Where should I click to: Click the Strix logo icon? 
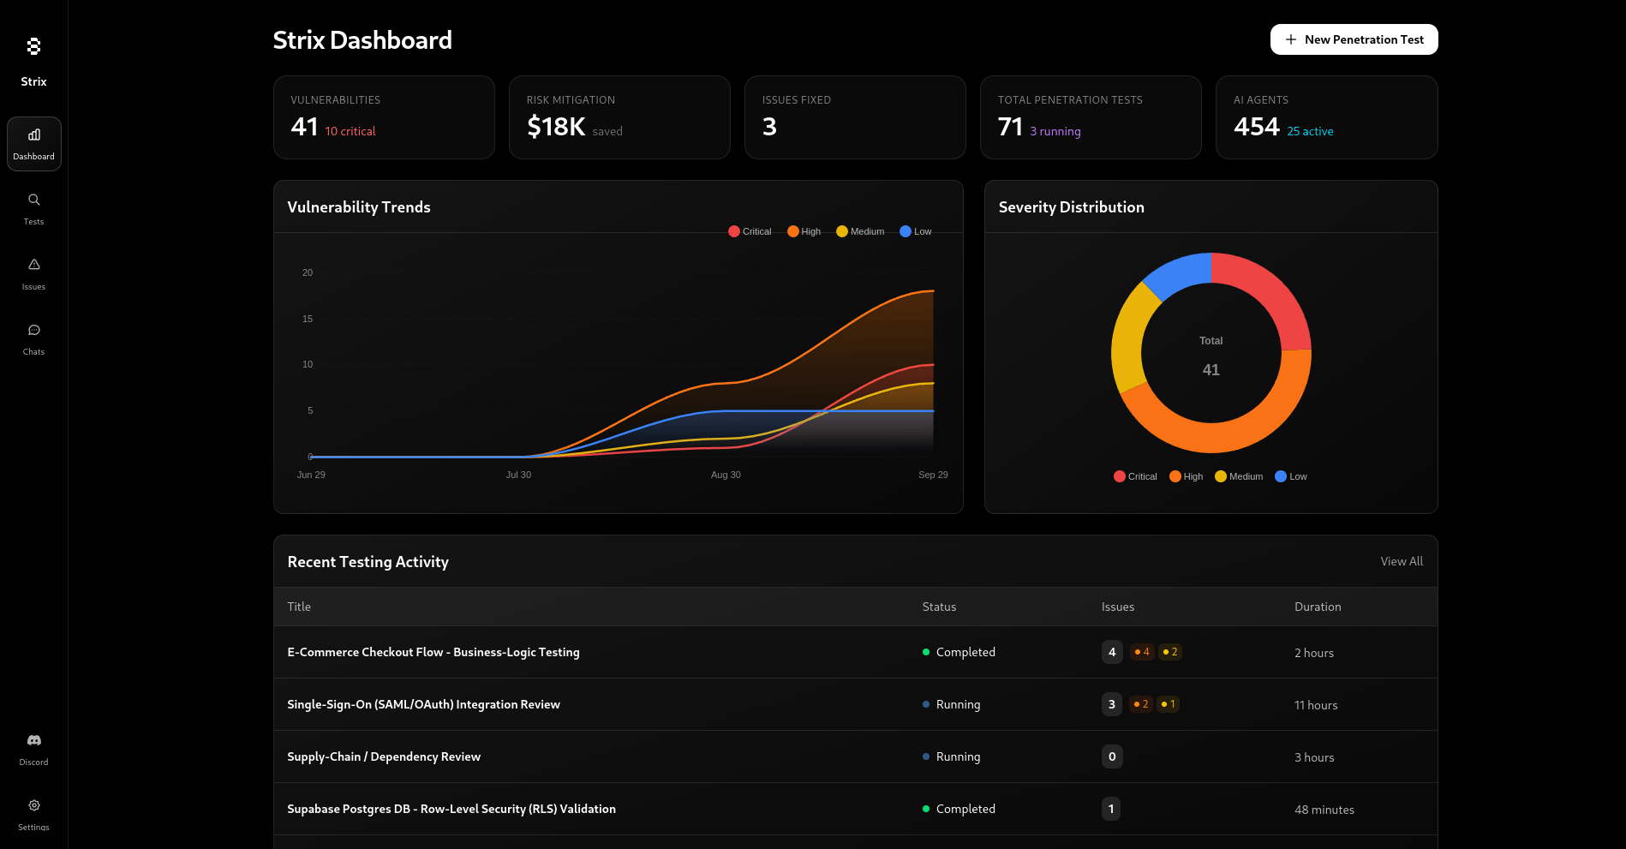point(33,46)
